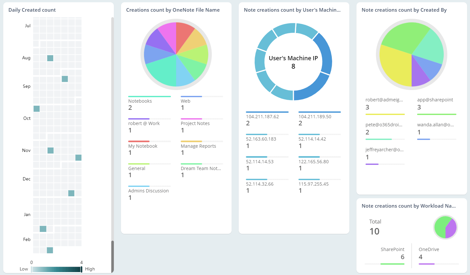Image resolution: width=470 pixels, height=275 pixels.
Task: Click the heatmap cell near Aug with activity
Action: [50, 58]
